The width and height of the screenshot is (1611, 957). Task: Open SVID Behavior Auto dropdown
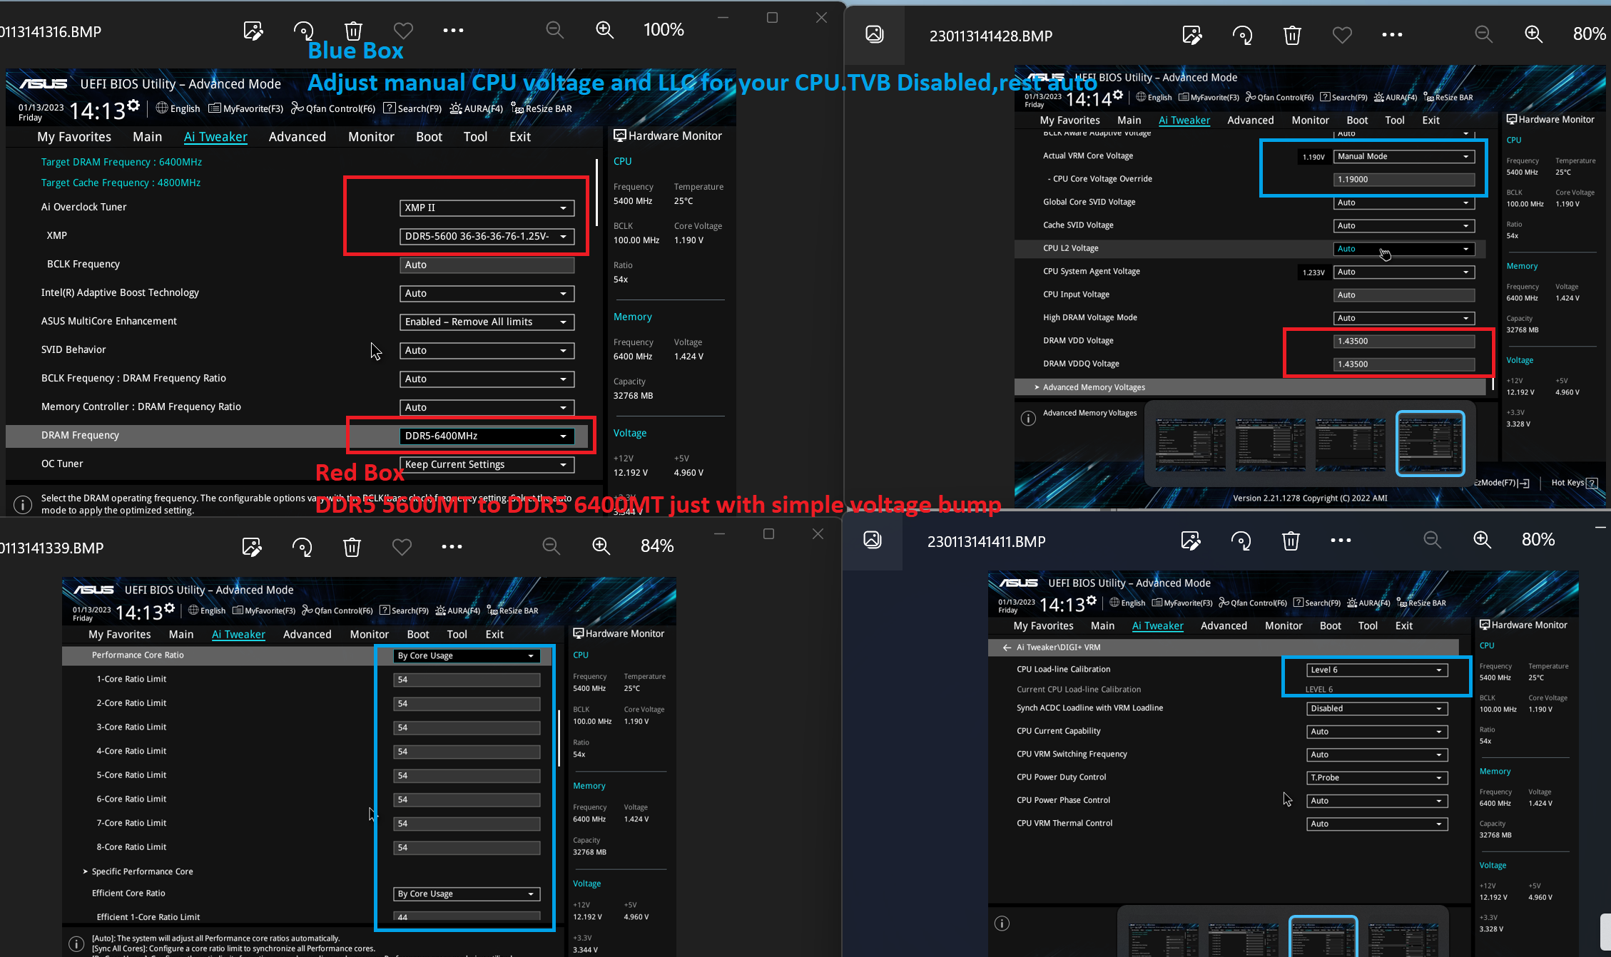coord(487,350)
